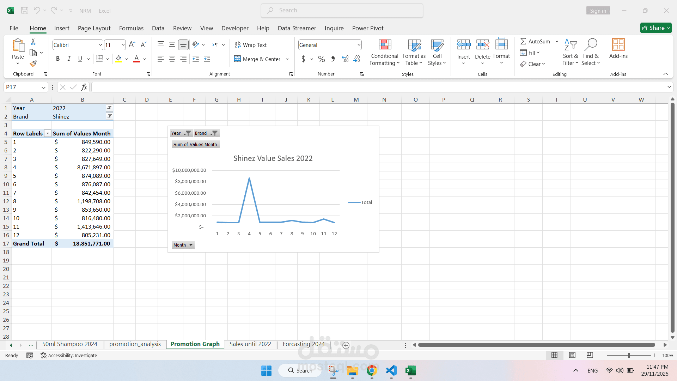This screenshot has width=677, height=381.
Task: Open Excel from the Windows taskbar
Action: [410, 370]
